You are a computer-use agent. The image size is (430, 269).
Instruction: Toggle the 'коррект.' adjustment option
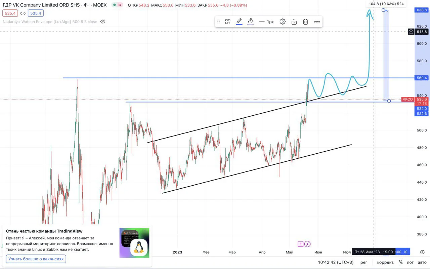pos(385,262)
